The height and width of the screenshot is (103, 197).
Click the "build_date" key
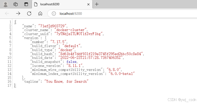point(42,58)
